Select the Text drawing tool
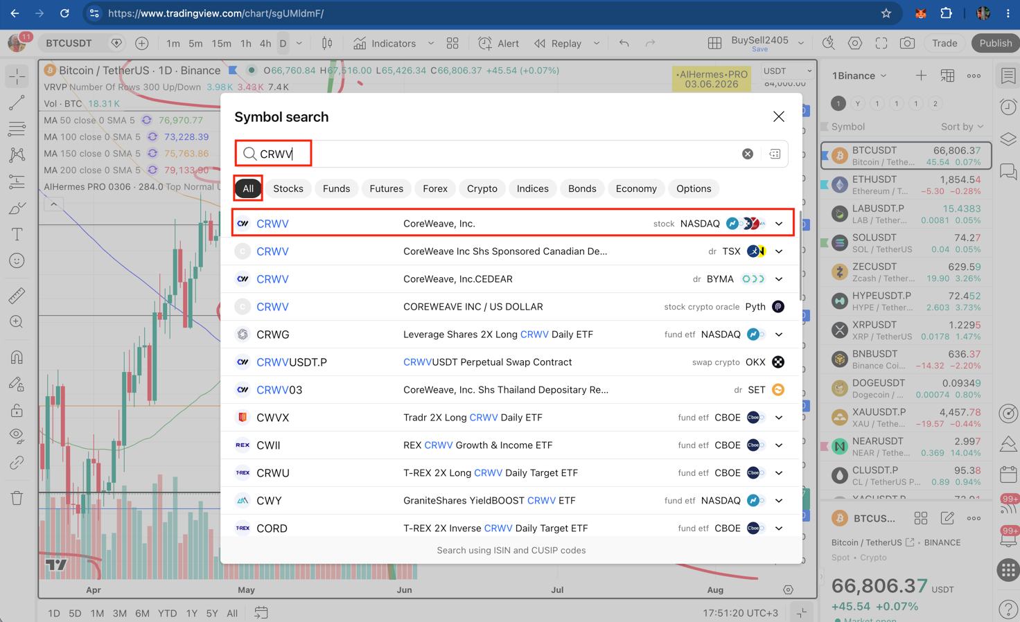Screen dimensions: 1020x622 point(17,235)
